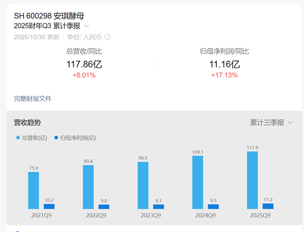The image size is (304, 232).
Task: Click the 2025/10/30 更新 date text
Action: coord(37,37)
